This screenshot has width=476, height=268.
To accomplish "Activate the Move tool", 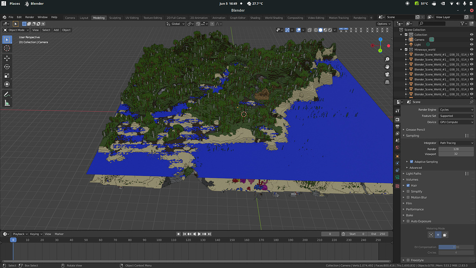I will click(7, 58).
